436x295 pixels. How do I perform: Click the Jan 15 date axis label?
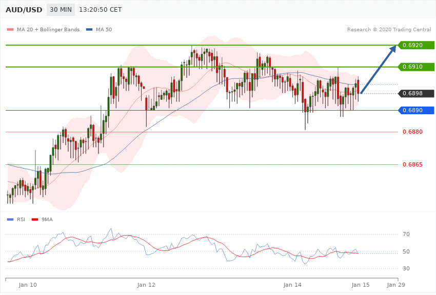361,285
